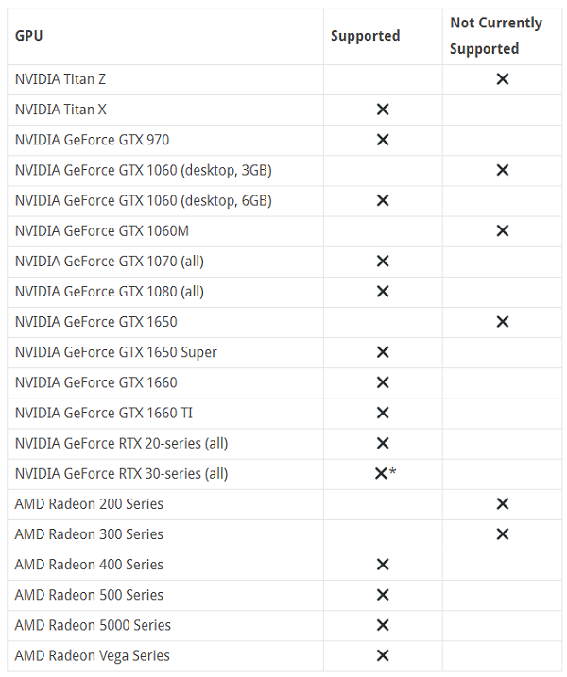Click the GPU column header
Viewport: 567px width, 677px height.
[x=28, y=36]
